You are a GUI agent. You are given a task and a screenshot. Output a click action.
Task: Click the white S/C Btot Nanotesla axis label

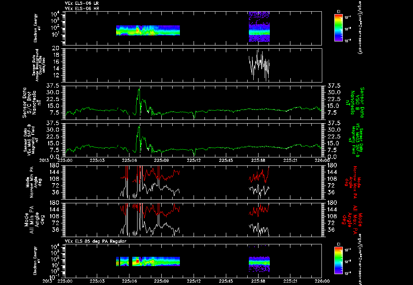coord(32,103)
